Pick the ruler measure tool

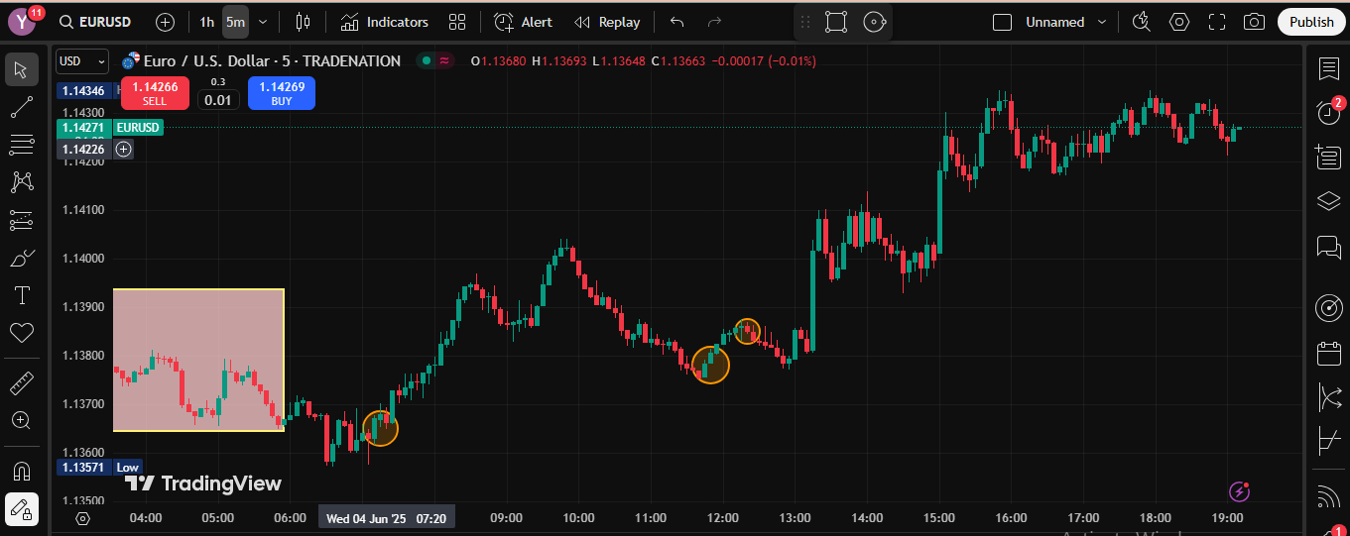22,382
